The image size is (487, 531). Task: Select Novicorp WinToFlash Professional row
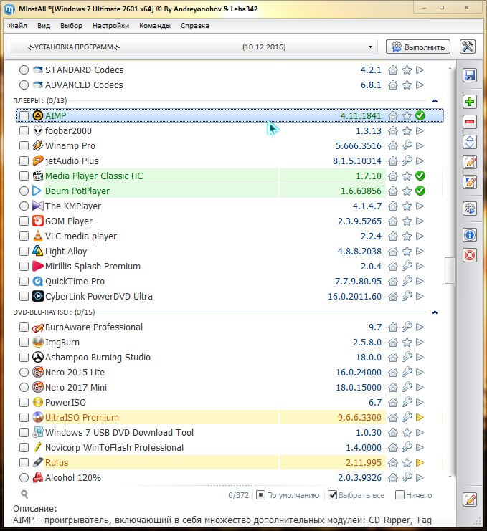[x=230, y=447]
